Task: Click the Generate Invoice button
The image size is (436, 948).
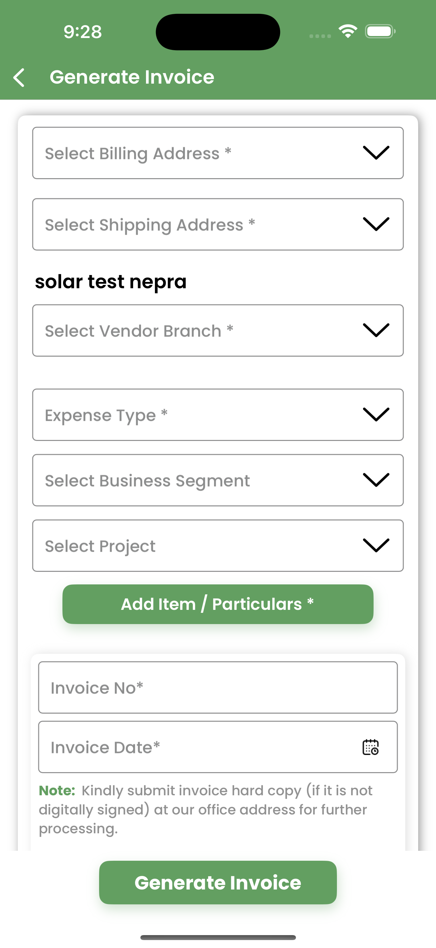Action: (218, 883)
